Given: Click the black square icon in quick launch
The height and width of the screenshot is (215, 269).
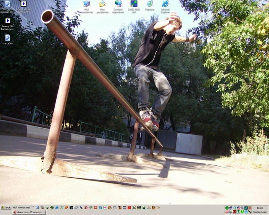Looking at the screenshot, I should pyautogui.click(x=71, y=207).
